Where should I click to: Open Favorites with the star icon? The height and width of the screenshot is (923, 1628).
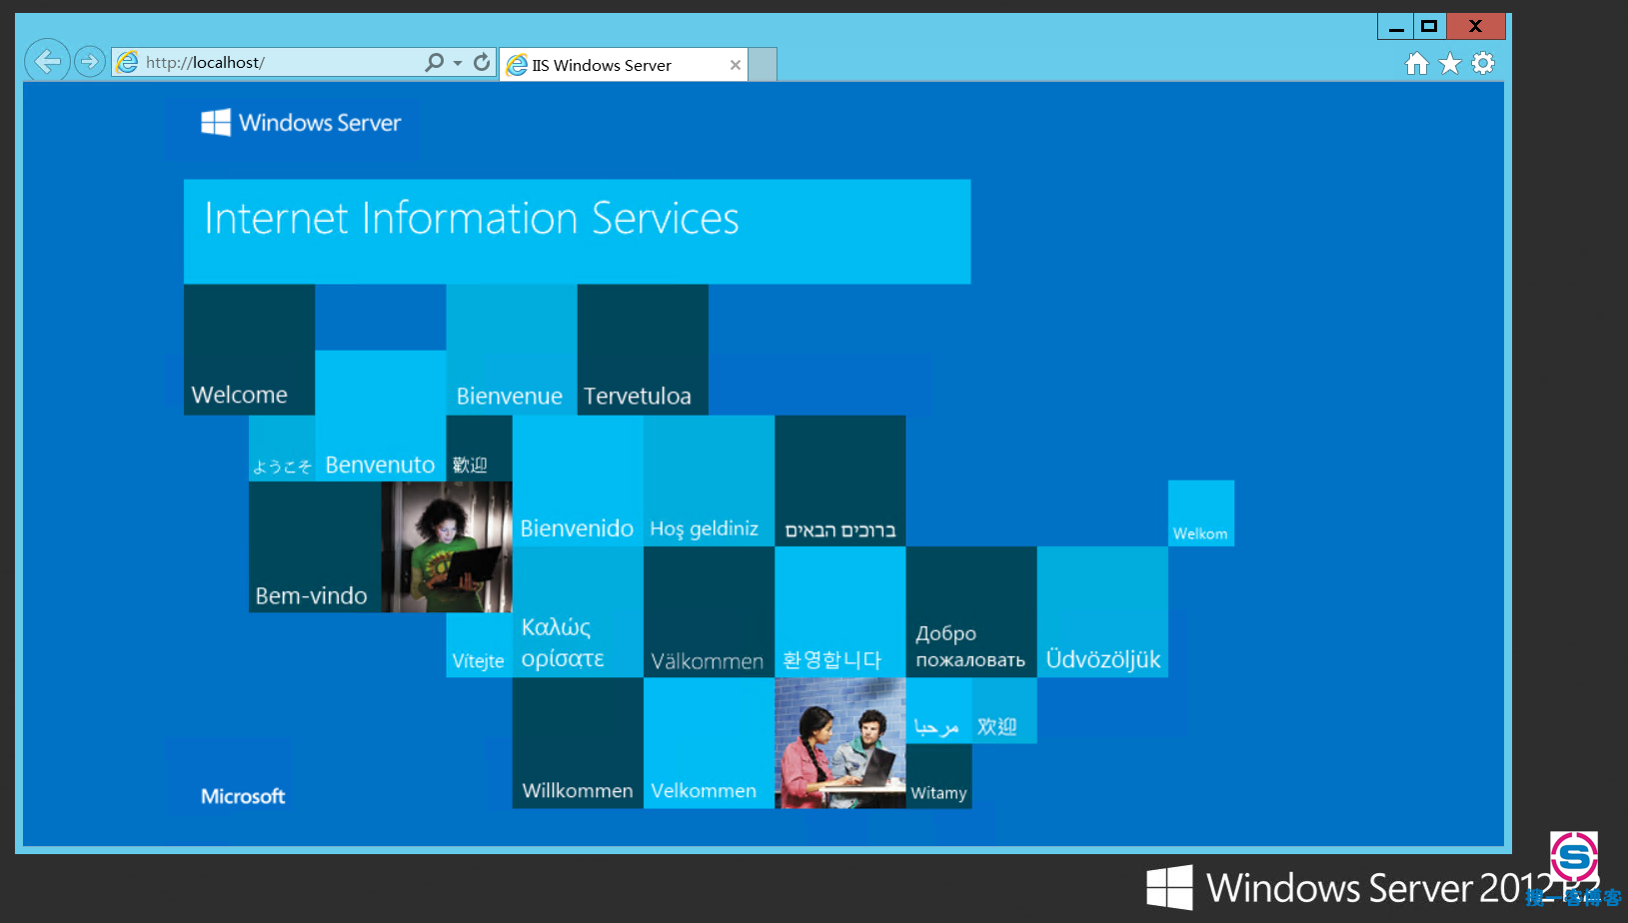coord(1450,64)
